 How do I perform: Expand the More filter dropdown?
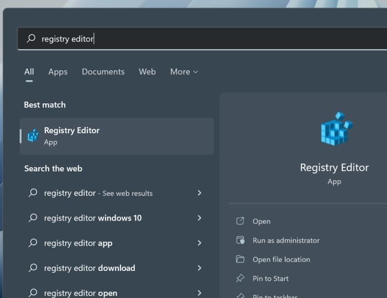184,72
